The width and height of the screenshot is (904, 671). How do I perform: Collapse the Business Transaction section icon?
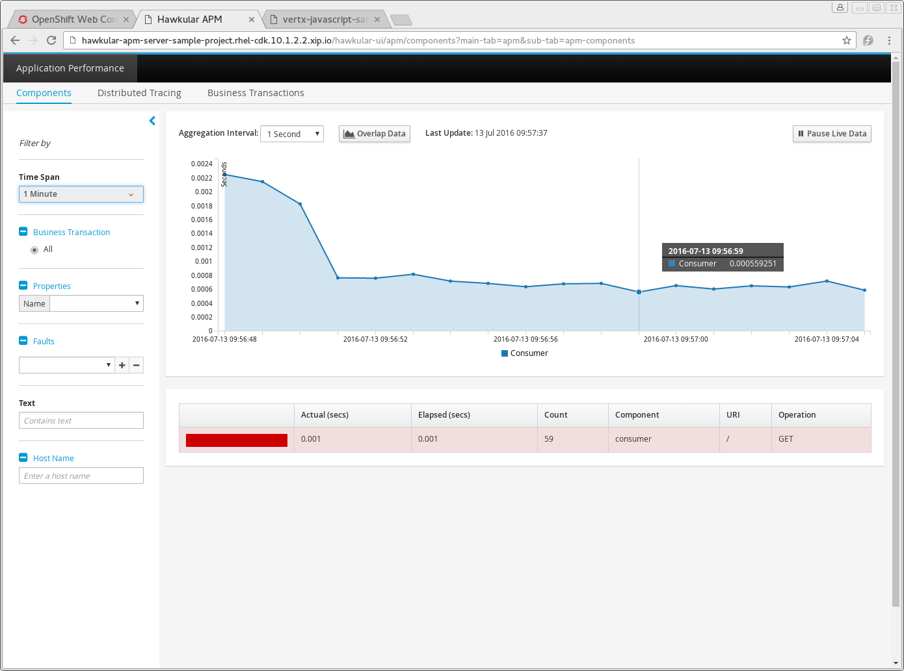point(23,231)
